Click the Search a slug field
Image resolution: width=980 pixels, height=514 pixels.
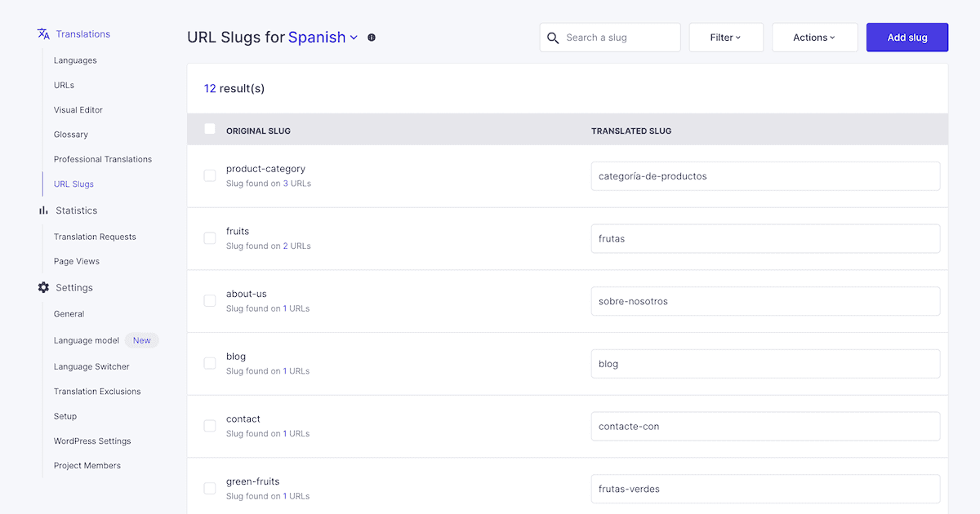[x=619, y=38]
